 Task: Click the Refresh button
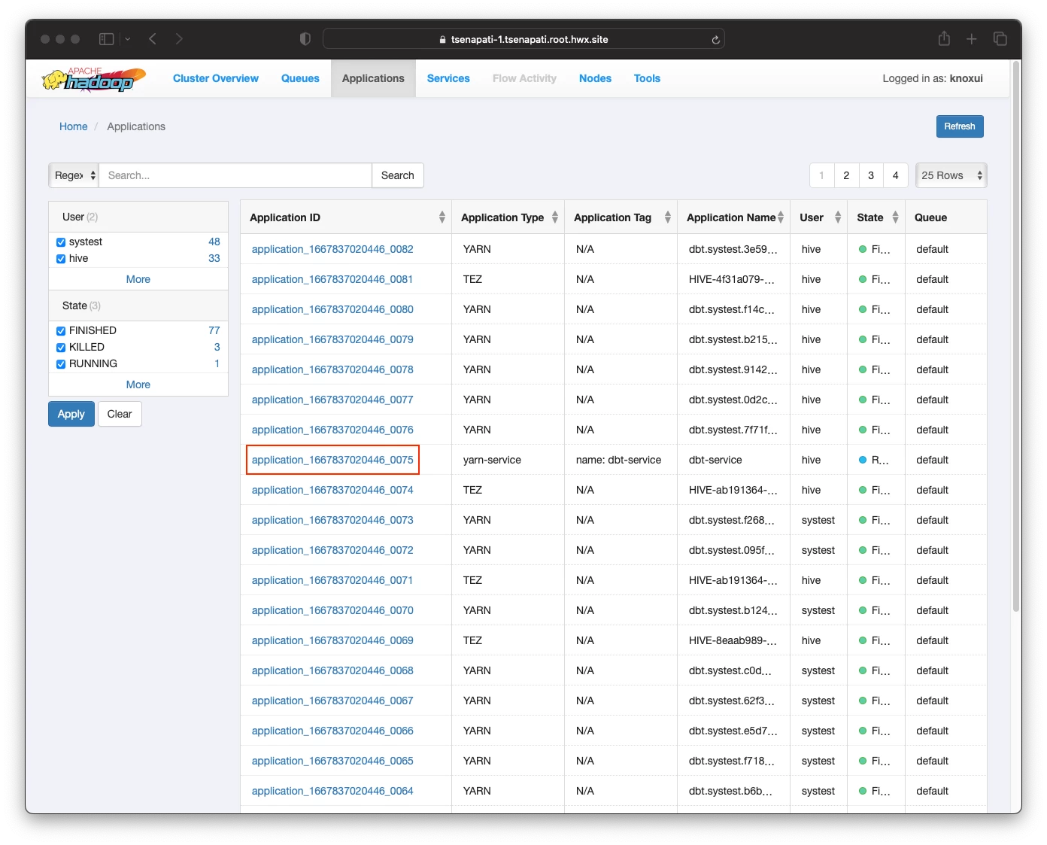960,126
